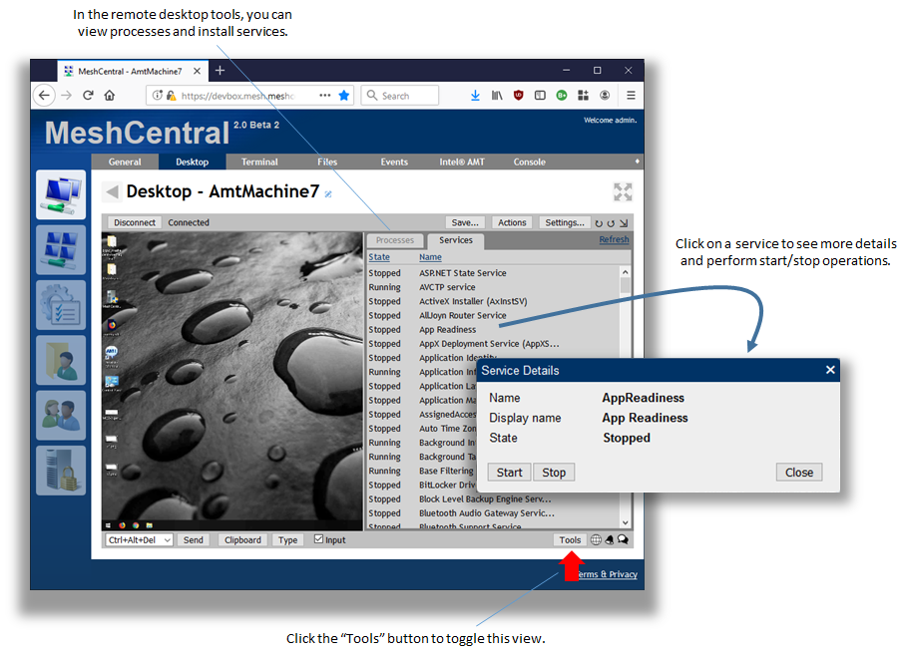This screenshot has width=906, height=657.
Task: Click the browser back arrow
Action: tap(45, 96)
